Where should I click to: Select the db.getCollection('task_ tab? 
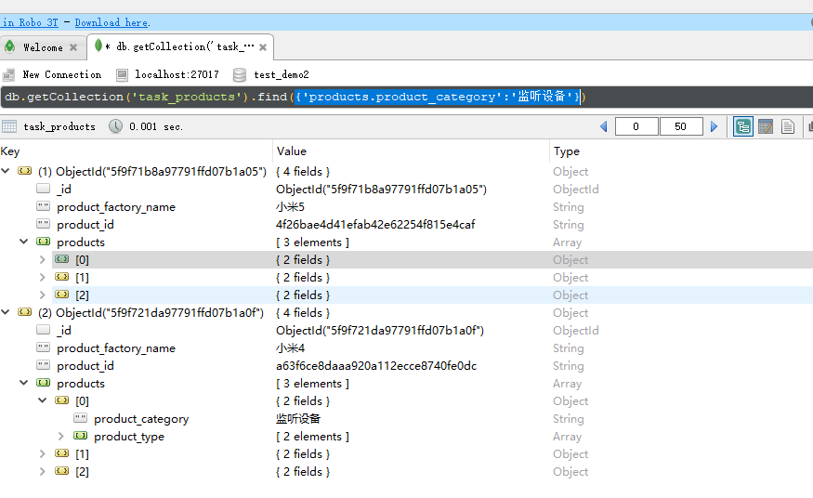180,47
